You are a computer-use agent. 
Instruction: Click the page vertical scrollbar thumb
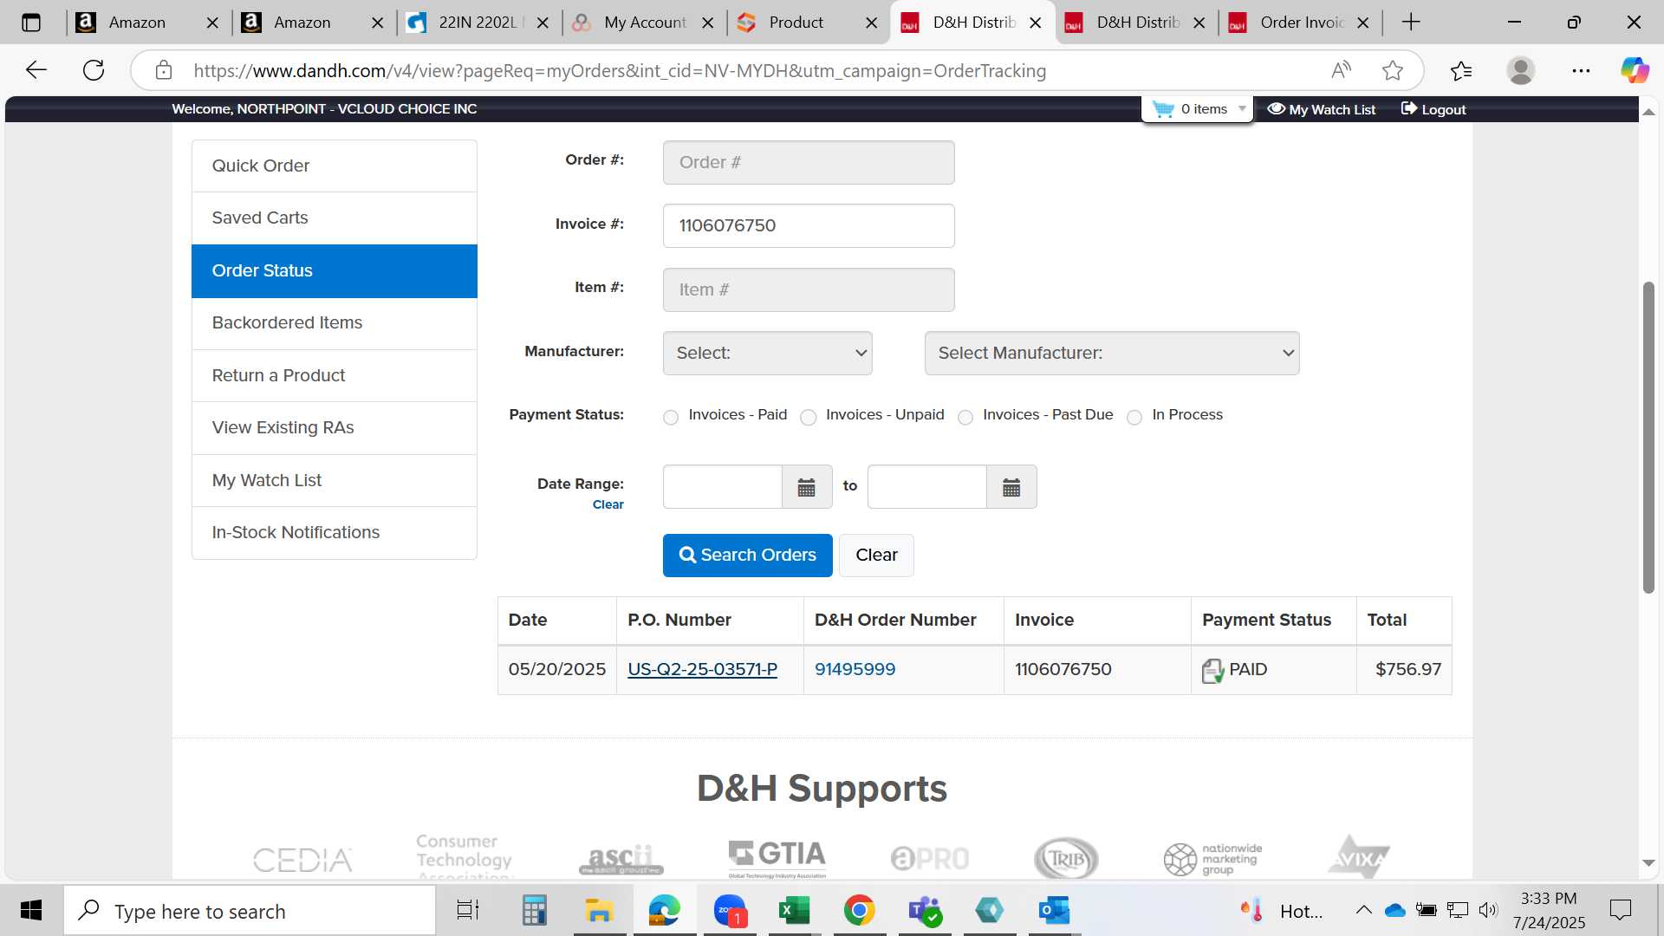[x=1649, y=438]
